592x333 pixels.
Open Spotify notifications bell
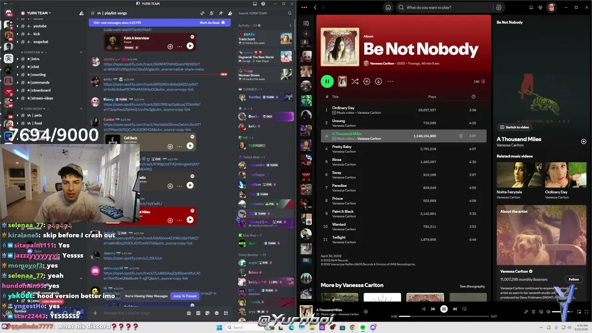coord(531,7)
